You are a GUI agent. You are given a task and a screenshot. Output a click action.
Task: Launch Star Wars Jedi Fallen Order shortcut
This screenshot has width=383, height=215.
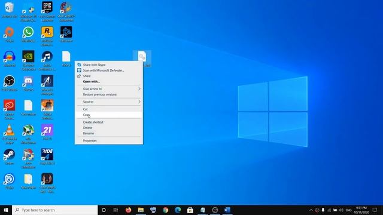[47, 183]
